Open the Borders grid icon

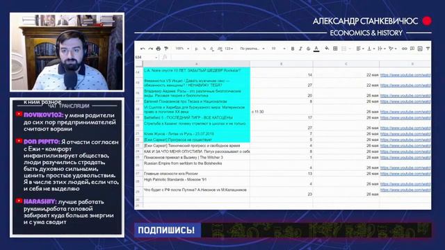[x=335, y=49]
